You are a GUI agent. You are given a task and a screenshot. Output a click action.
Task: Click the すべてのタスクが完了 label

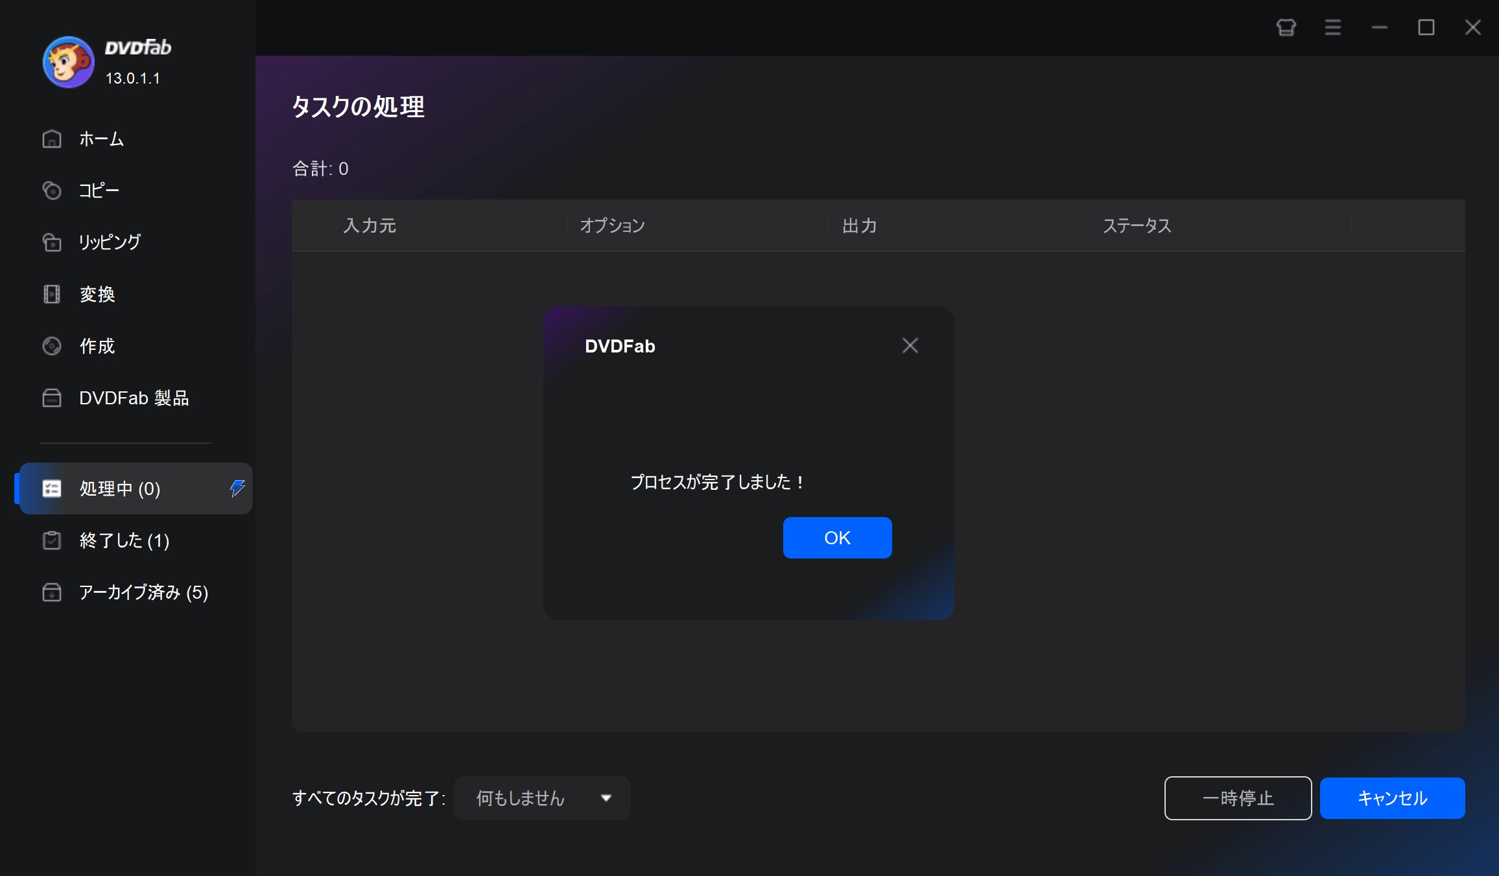point(369,798)
